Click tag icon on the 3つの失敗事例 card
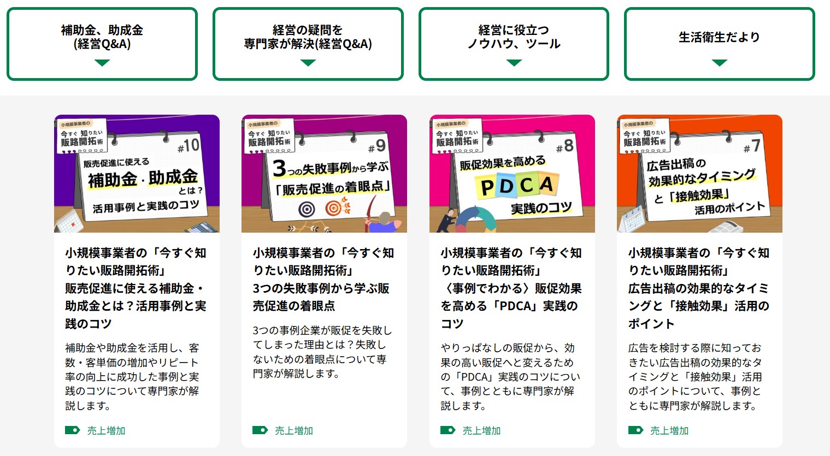The height and width of the screenshot is (456, 830). pos(260,430)
